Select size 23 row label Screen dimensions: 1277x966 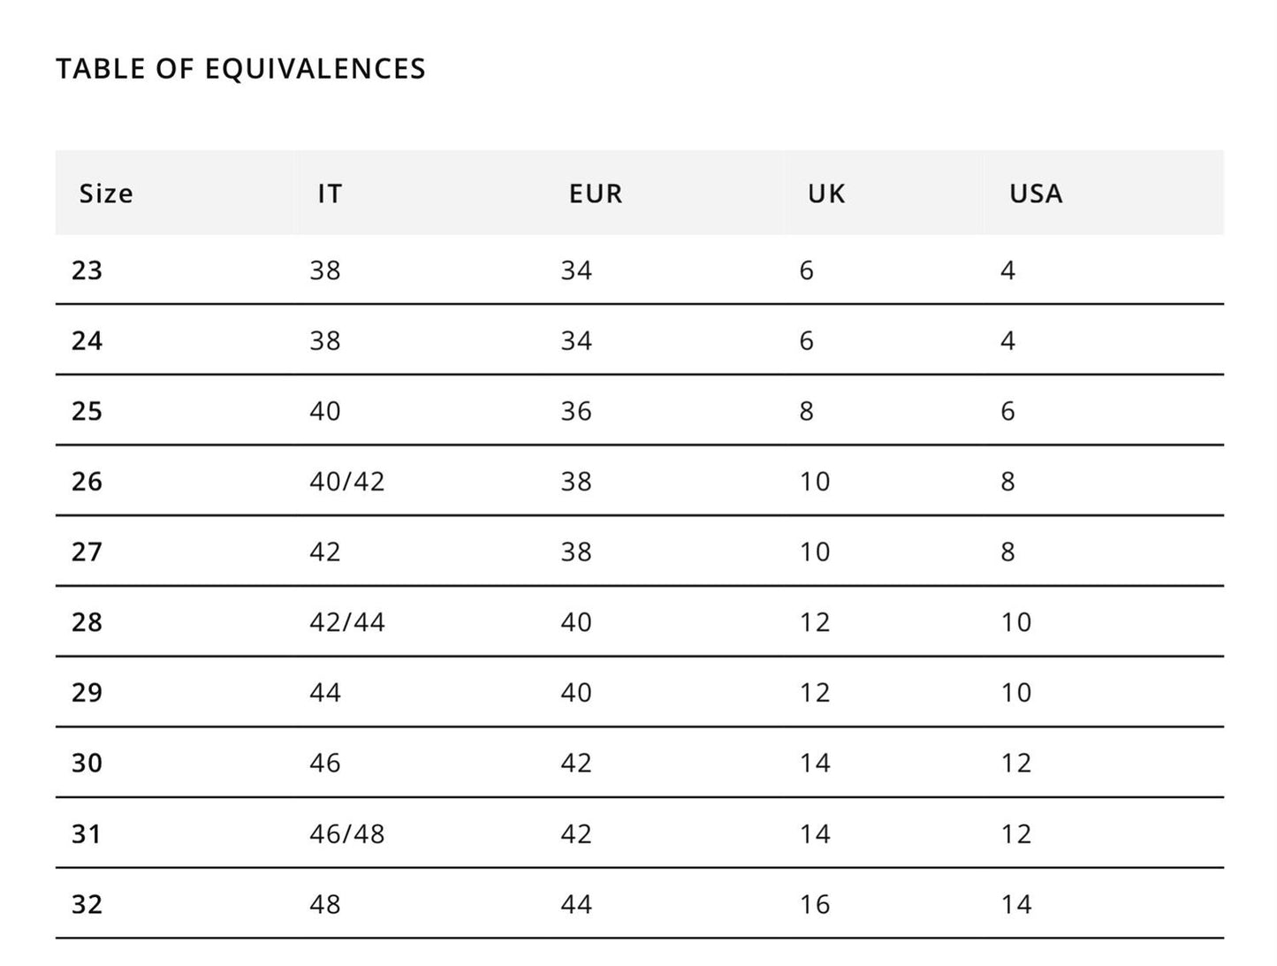[87, 270]
